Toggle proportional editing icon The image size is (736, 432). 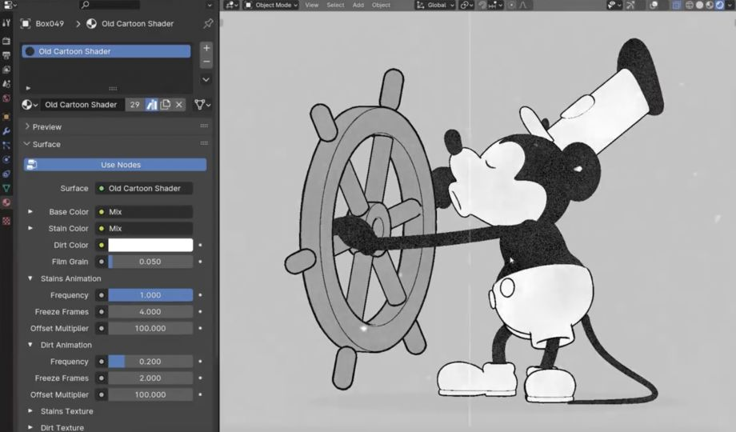(511, 5)
